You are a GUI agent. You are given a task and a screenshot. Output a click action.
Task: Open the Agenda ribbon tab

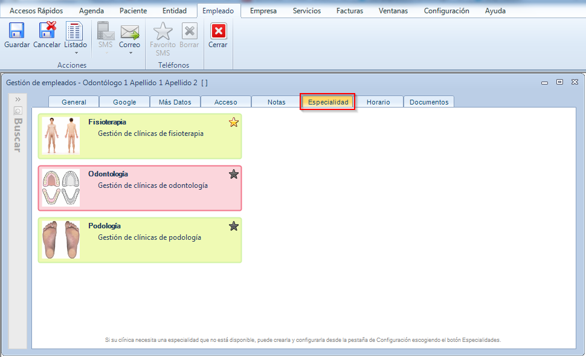91,11
